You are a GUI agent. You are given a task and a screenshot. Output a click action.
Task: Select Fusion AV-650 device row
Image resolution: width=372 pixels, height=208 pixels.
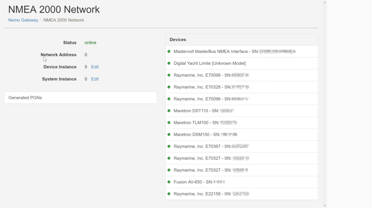(242, 182)
